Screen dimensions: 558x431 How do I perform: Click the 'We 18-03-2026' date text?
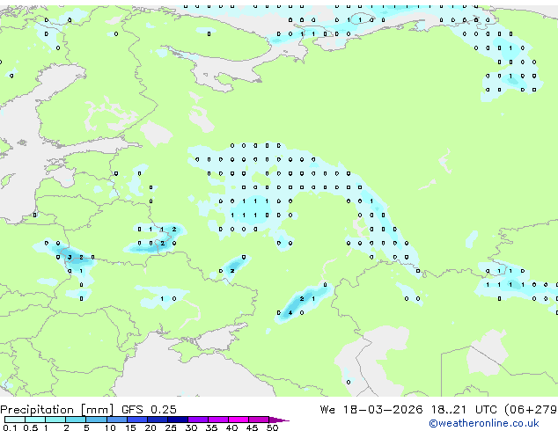coord(371,410)
